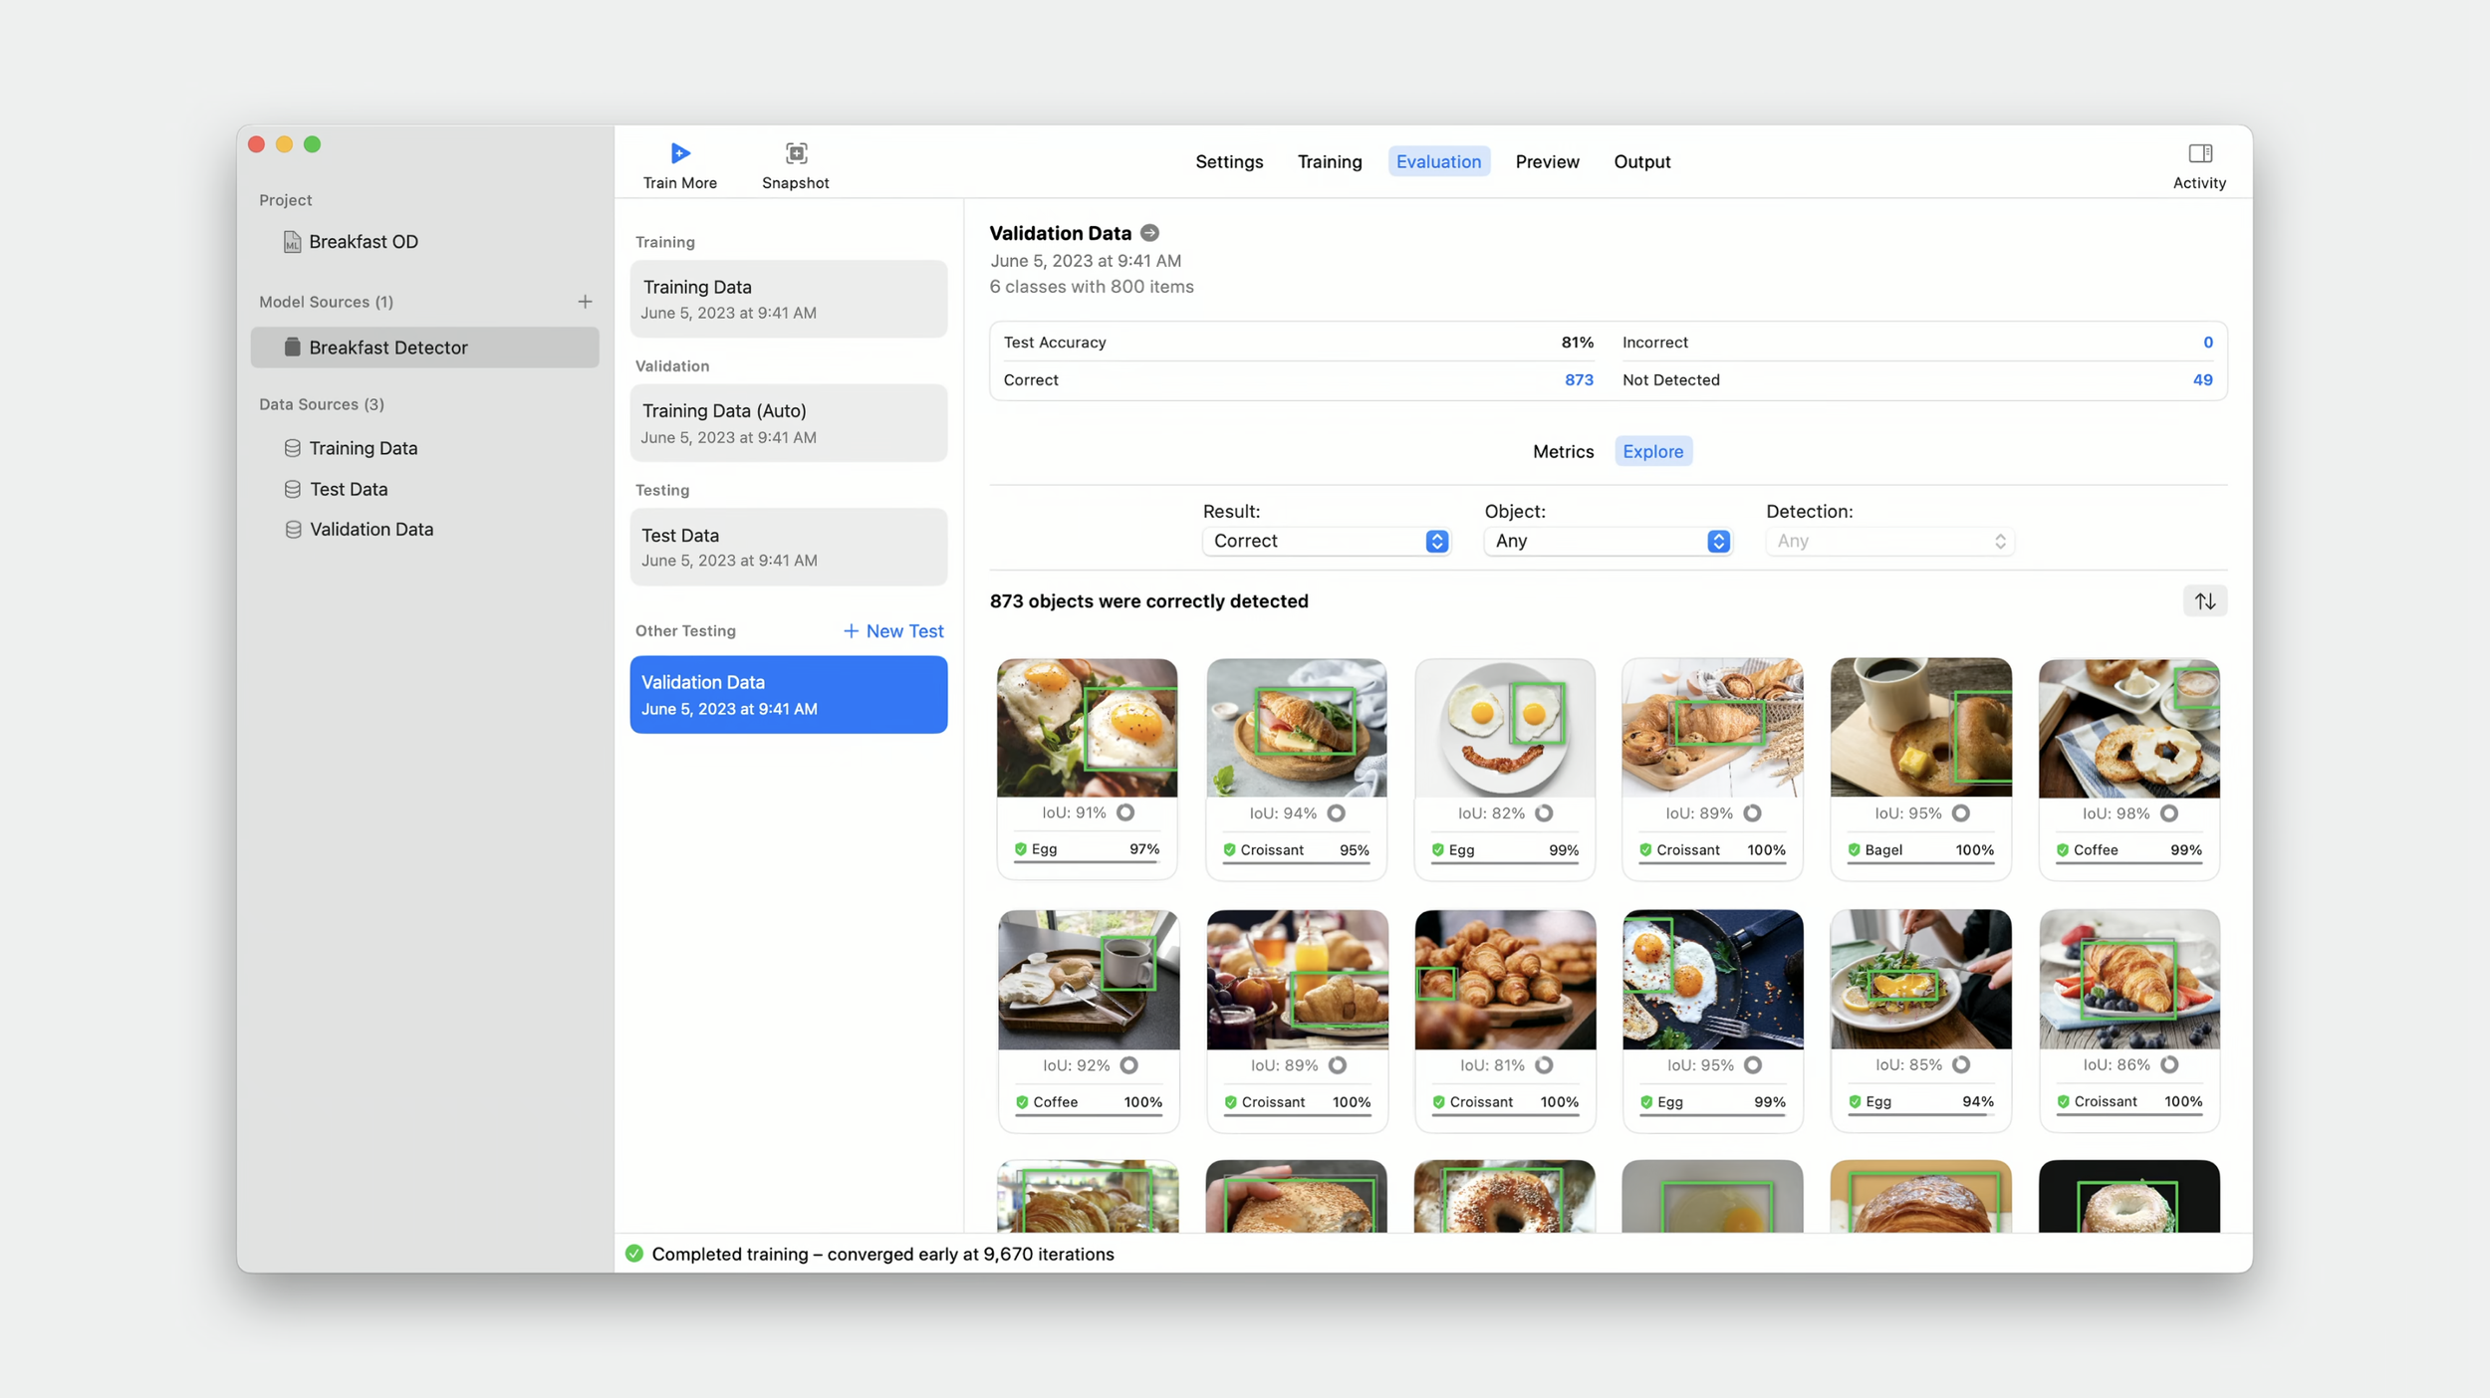Viewport: 2490px width, 1398px height.
Task: Select the Breakfast Detector model source
Action: click(x=424, y=348)
